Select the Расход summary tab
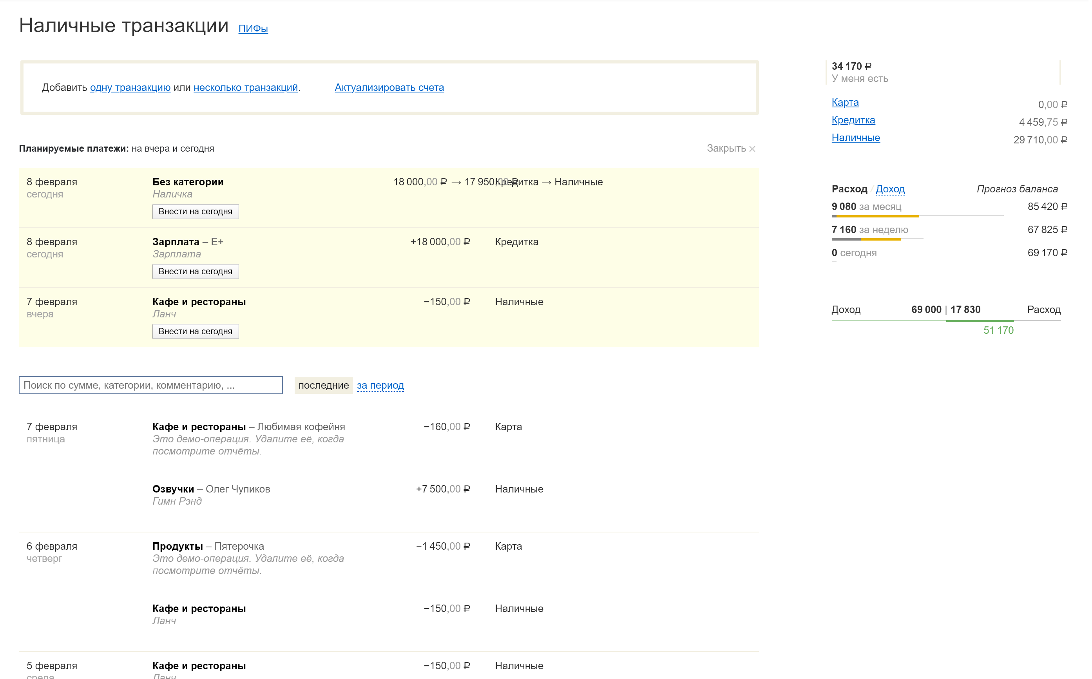 [849, 189]
